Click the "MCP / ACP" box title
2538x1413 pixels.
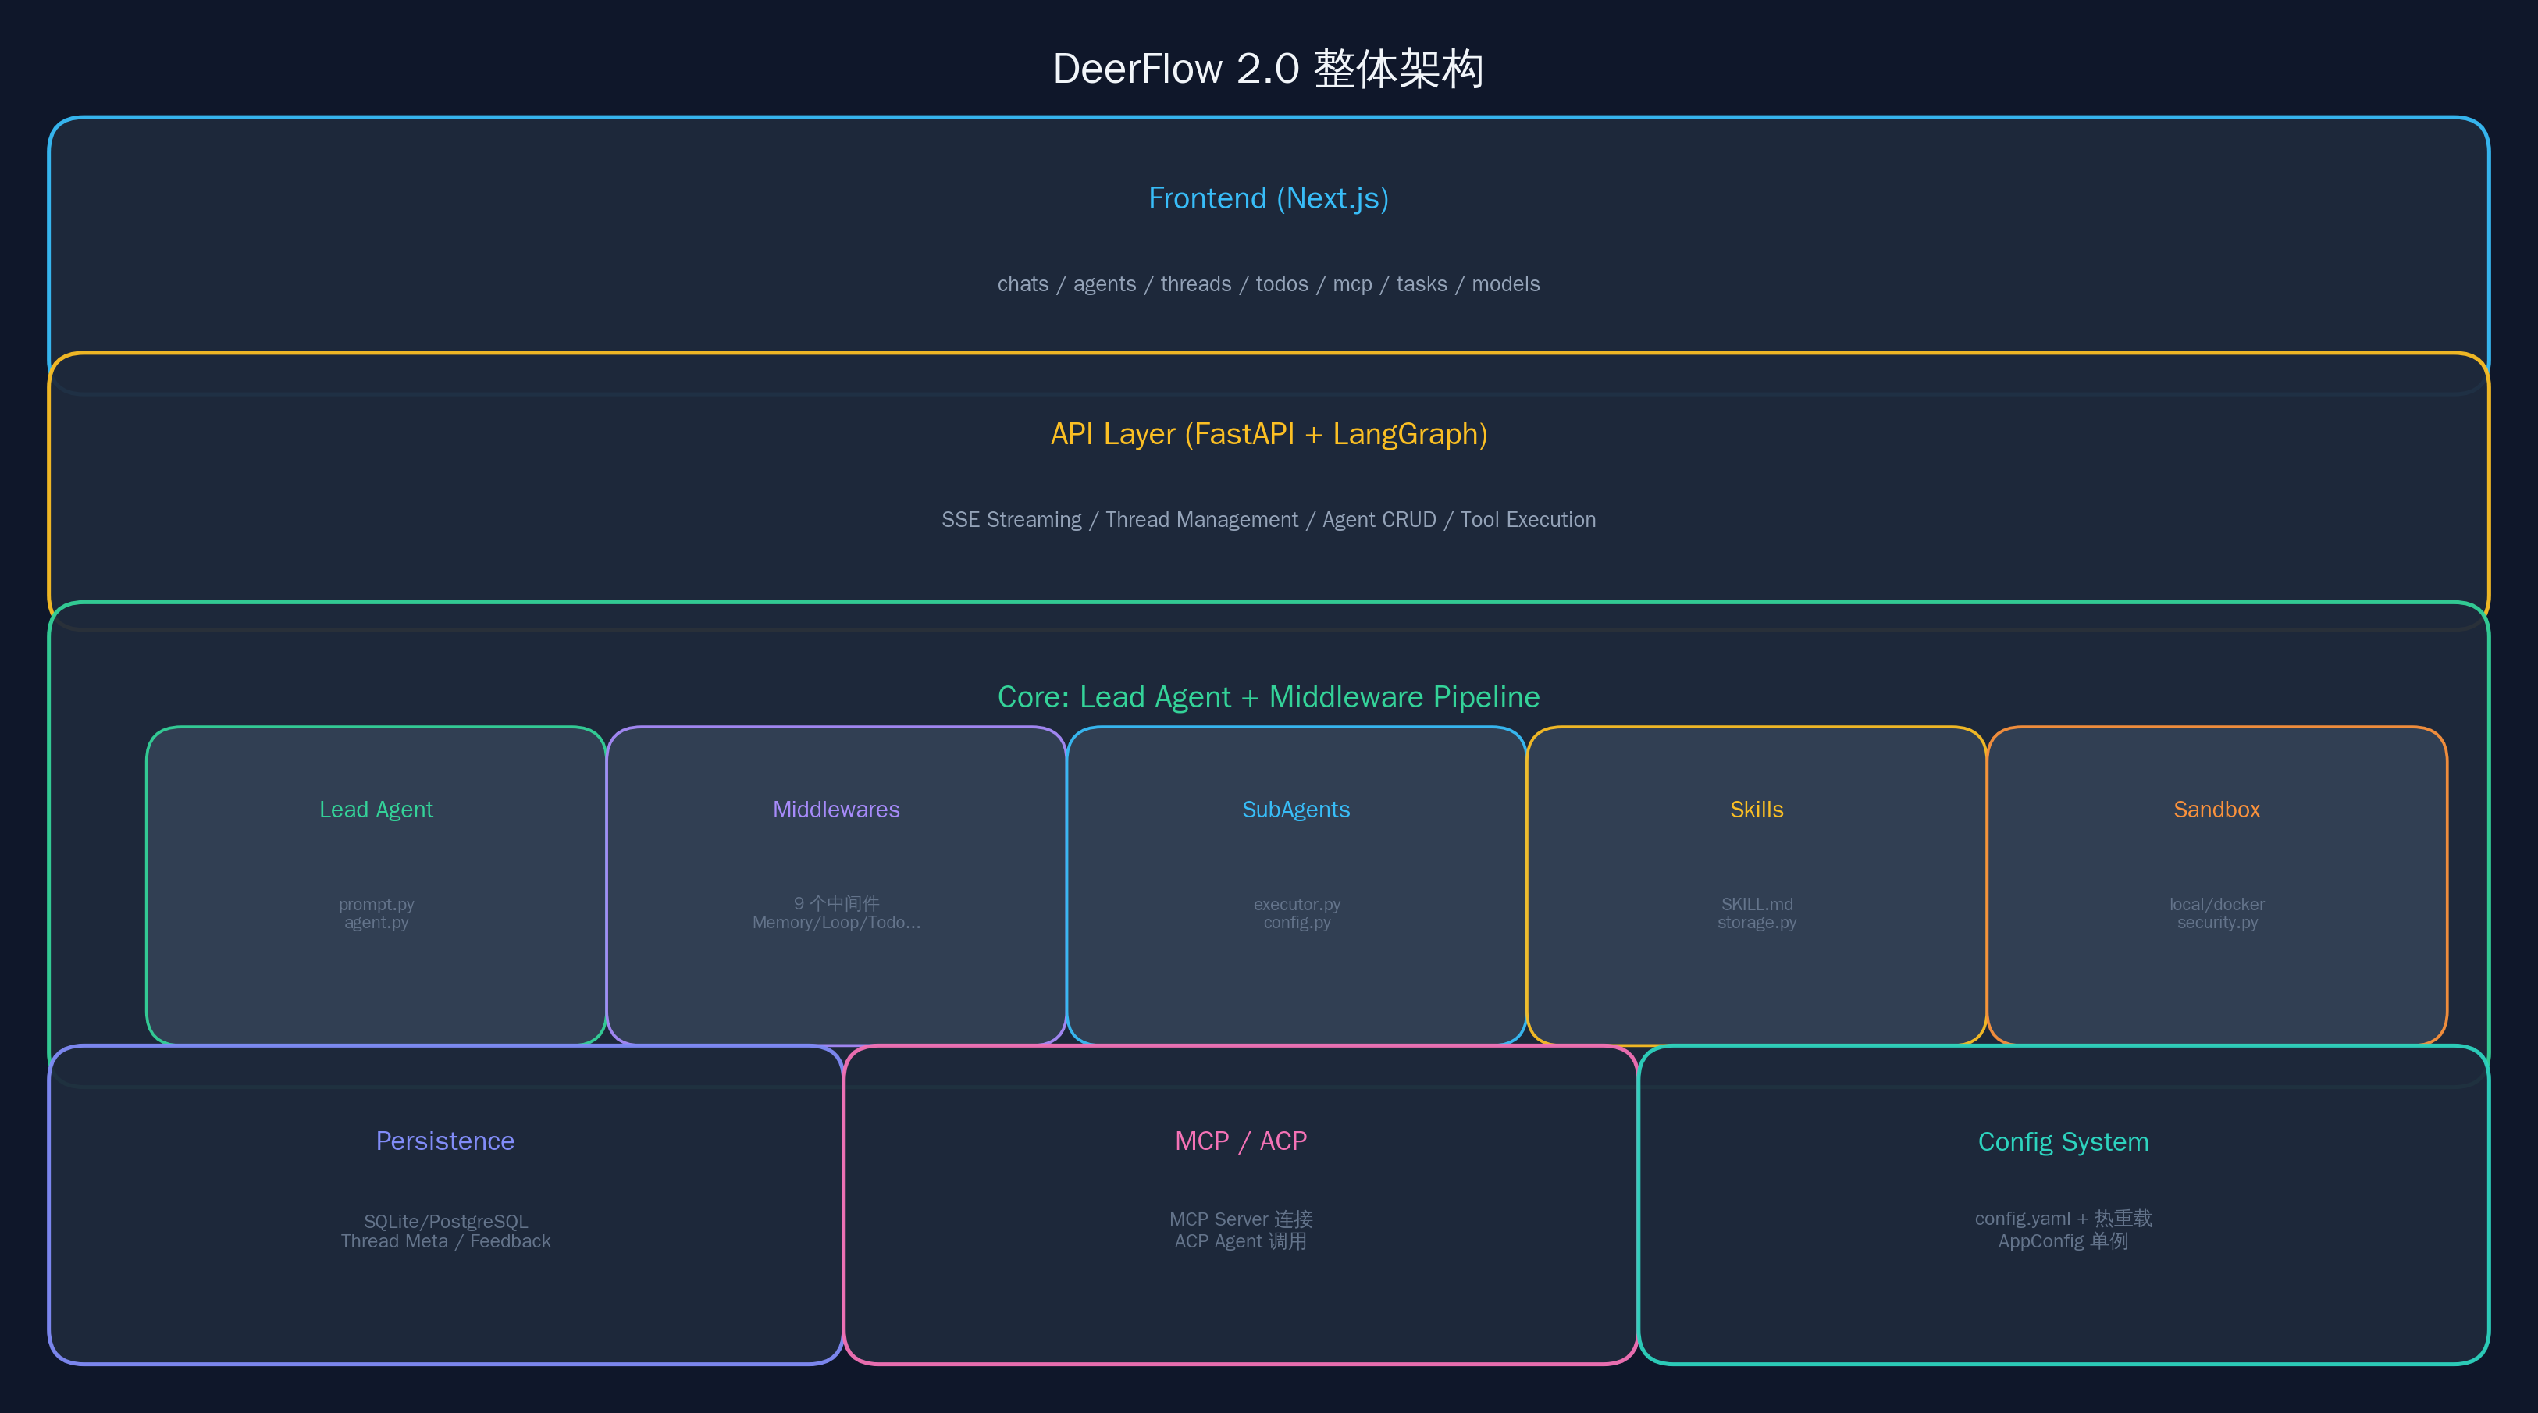click(1241, 1141)
